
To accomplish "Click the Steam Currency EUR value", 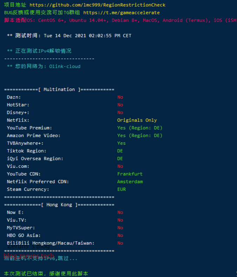I will (x=121, y=189).
